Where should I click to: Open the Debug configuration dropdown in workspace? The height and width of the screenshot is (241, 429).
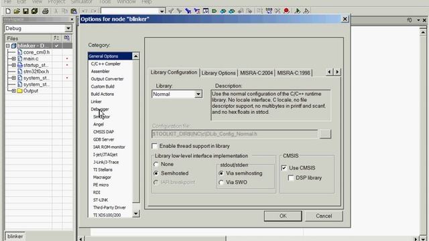68,28
